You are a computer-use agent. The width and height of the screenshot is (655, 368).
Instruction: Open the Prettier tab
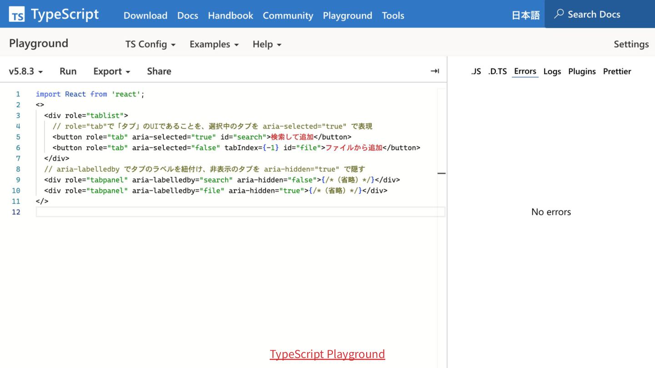(617, 71)
